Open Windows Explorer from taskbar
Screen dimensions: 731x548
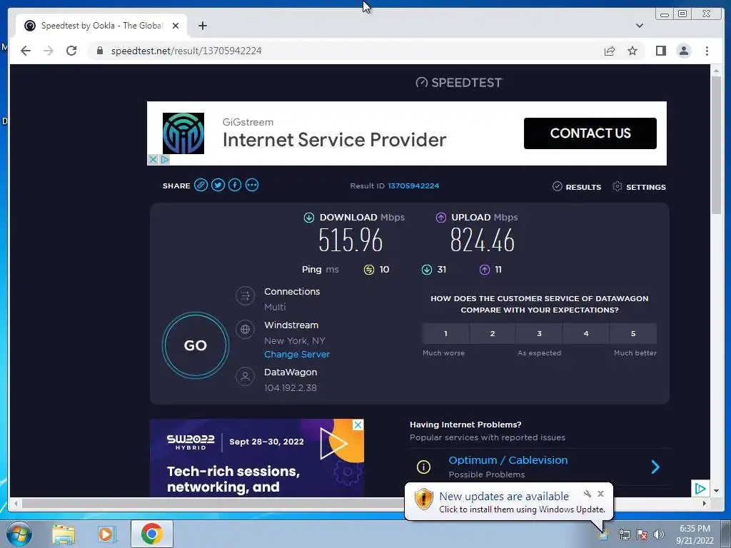click(x=64, y=534)
